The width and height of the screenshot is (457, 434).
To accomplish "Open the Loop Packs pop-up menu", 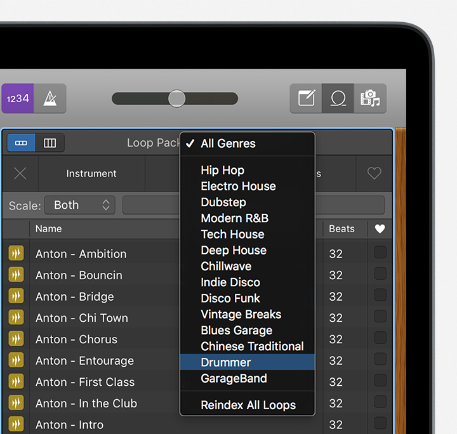I will (x=154, y=143).
